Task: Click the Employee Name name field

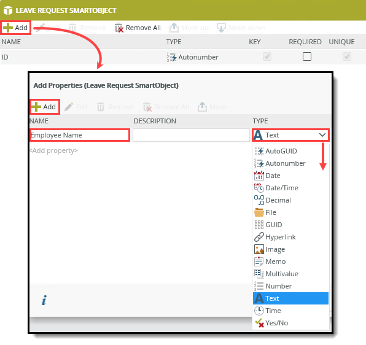Action: 80,135
